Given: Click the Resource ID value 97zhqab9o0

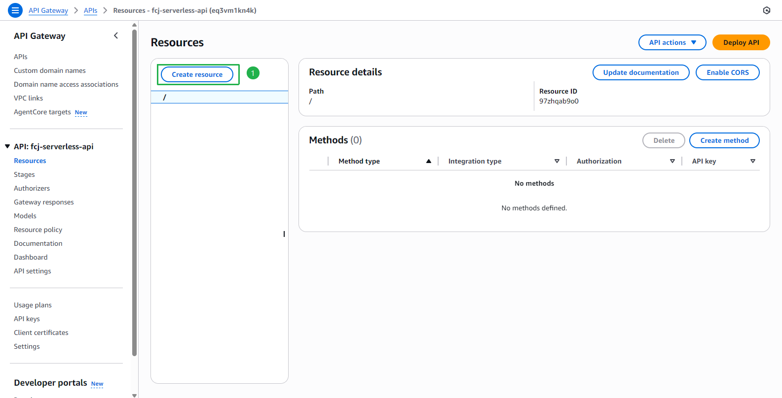Looking at the screenshot, I should 559,101.
